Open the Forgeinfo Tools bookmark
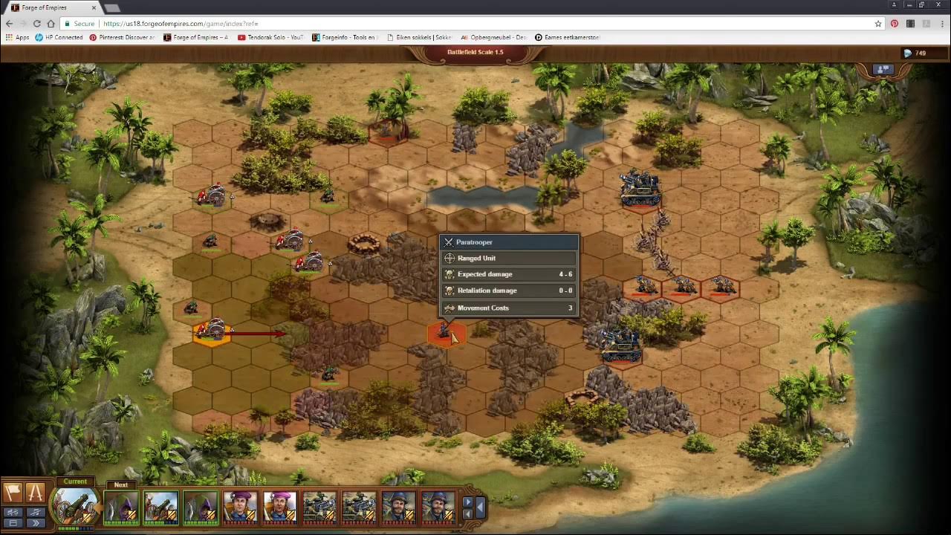 (x=345, y=37)
